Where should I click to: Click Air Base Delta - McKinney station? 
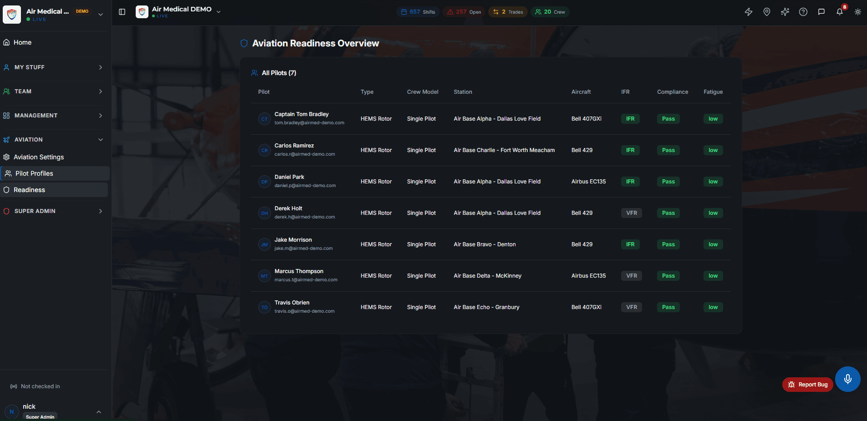click(487, 276)
